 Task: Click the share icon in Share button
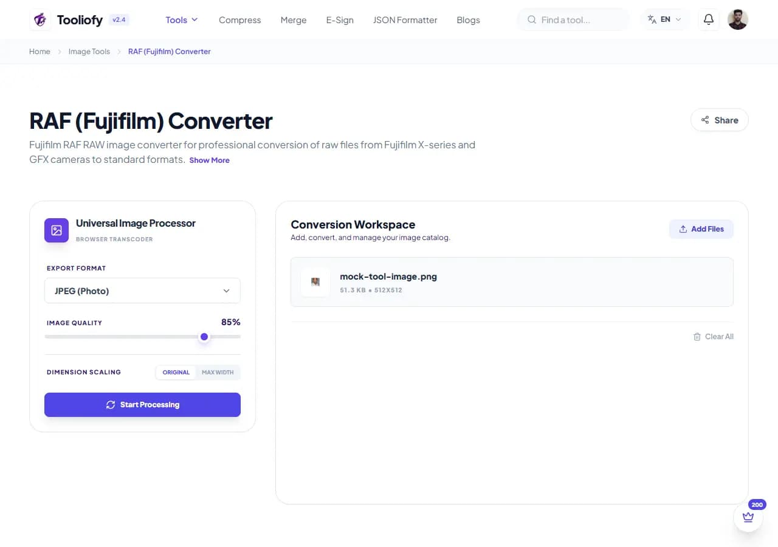point(705,120)
